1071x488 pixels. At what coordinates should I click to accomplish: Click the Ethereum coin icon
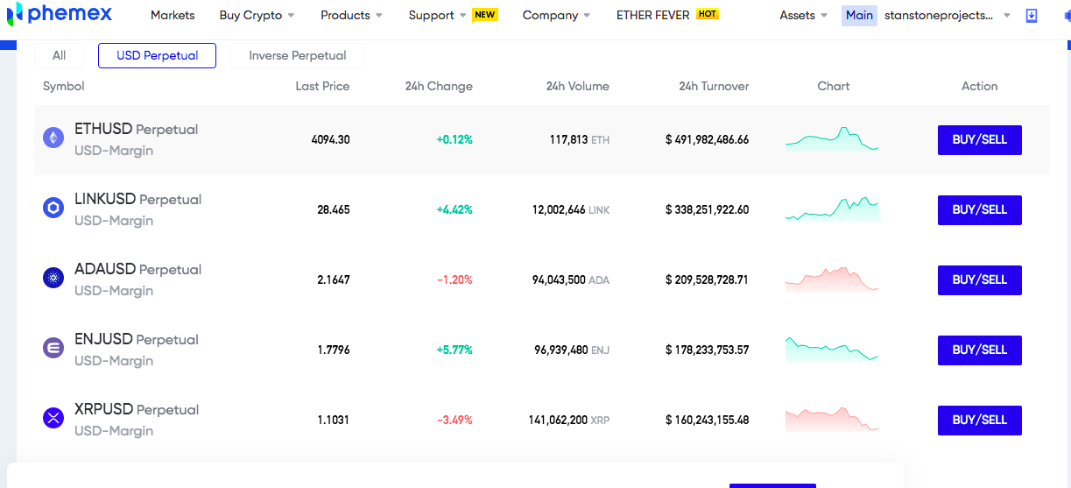(x=53, y=138)
